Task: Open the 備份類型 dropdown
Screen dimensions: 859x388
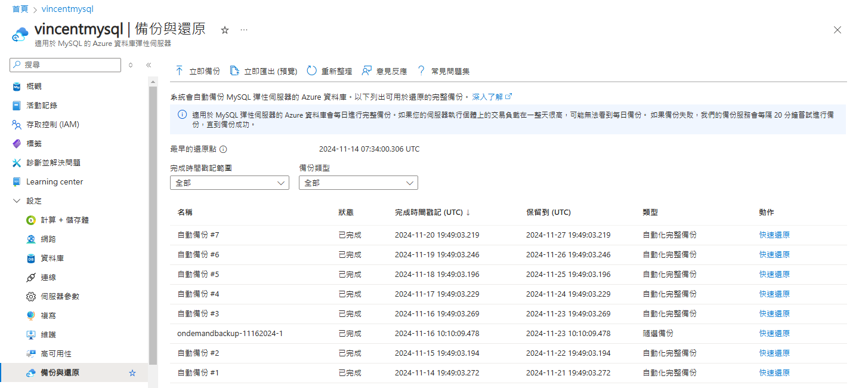Action: coord(359,183)
